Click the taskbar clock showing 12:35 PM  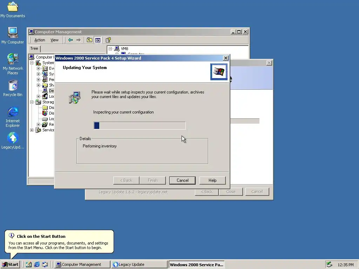click(x=346, y=265)
